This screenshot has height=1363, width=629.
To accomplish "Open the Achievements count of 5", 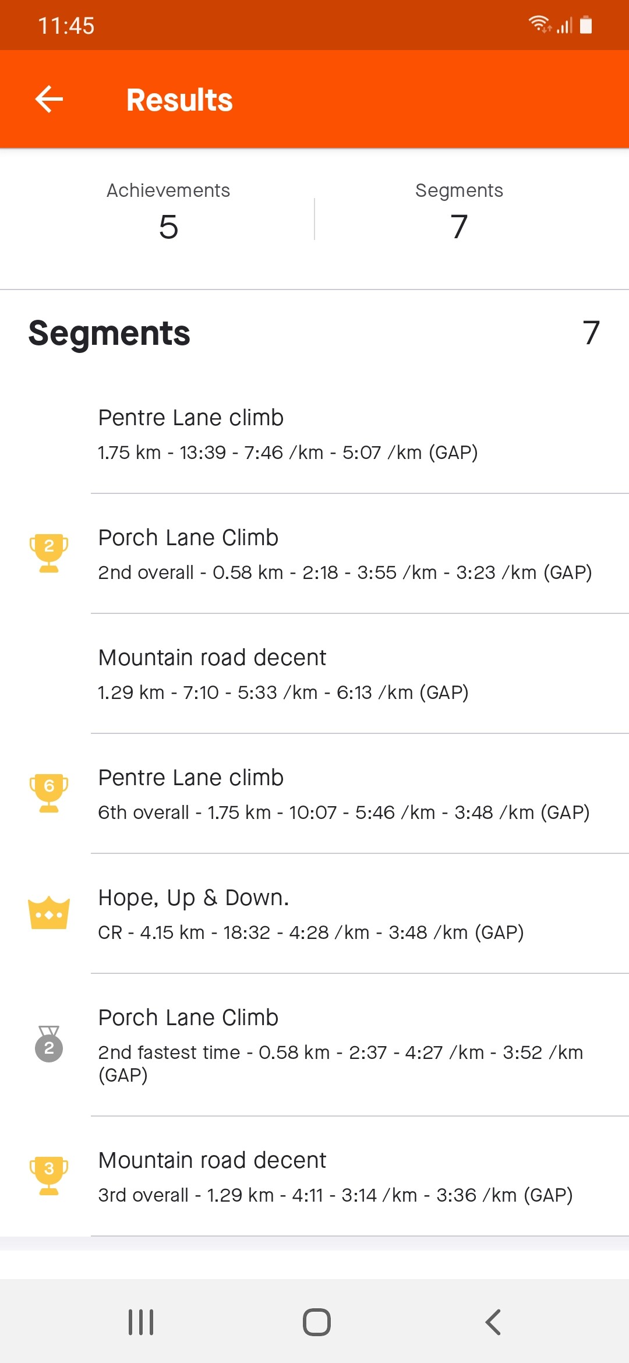I will click(x=168, y=211).
